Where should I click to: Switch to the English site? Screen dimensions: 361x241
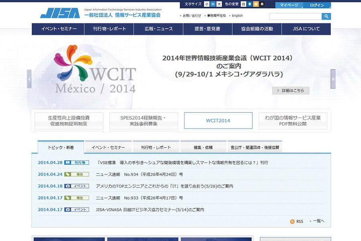pos(237,16)
